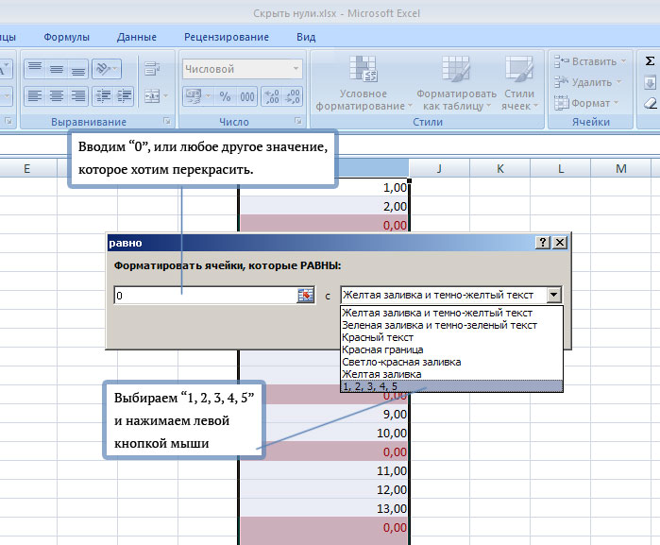This screenshot has width=660, height=545.
Task: Open the text orientation tool
Action: click(107, 69)
